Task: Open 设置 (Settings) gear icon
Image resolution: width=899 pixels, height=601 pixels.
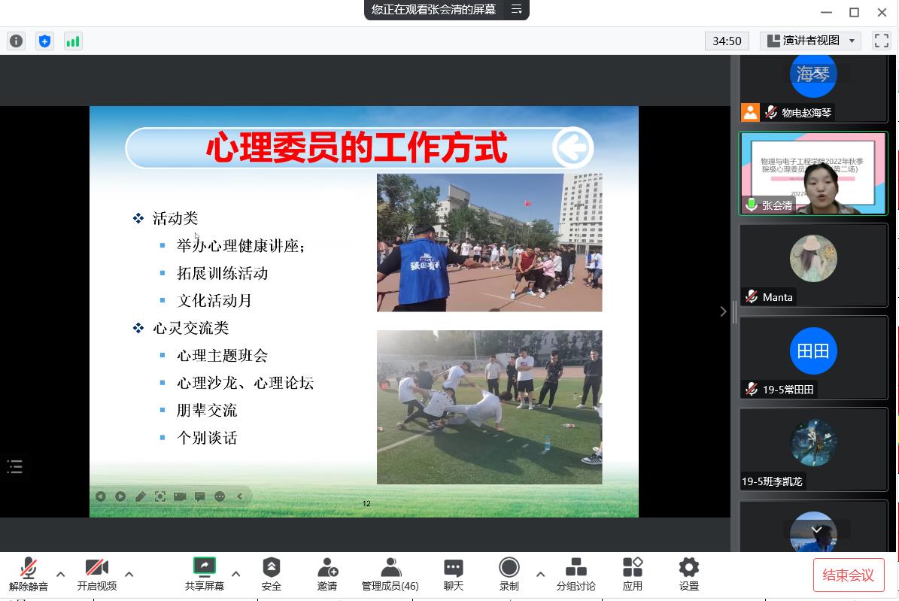Action: pos(688,574)
